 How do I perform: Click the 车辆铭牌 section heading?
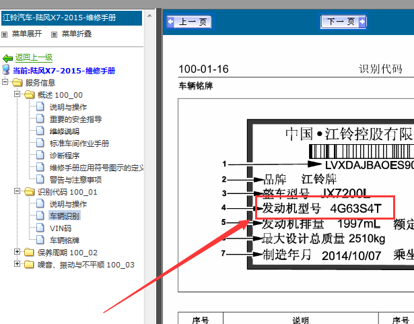point(196,86)
